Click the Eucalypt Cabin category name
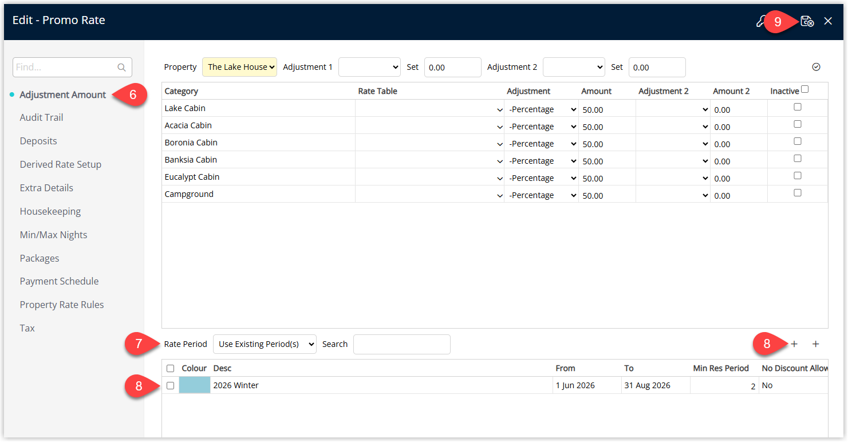The height and width of the screenshot is (442, 848). pos(192,177)
